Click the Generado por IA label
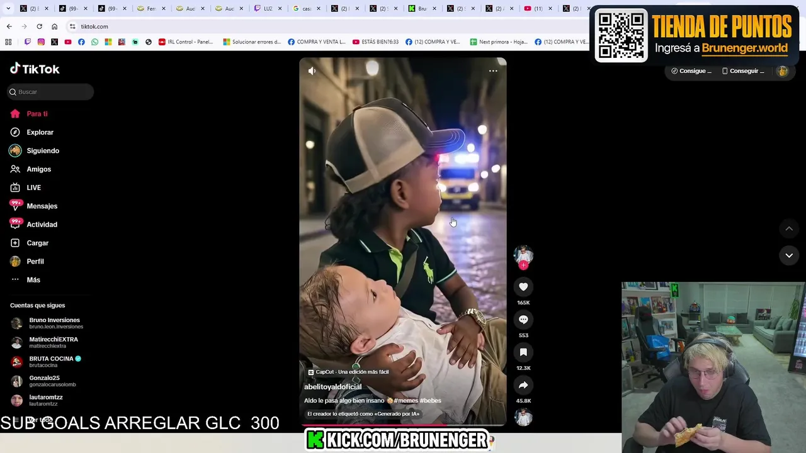Screen dimensions: 806x453 [x=363, y=414]
